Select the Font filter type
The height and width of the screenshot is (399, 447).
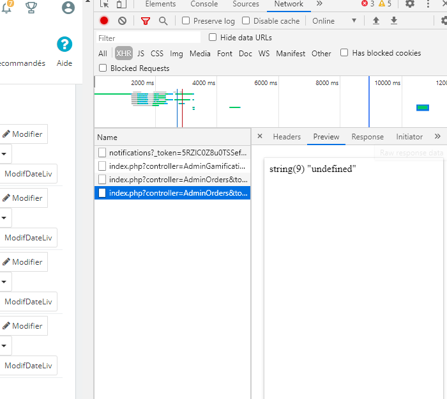point(224,53)
